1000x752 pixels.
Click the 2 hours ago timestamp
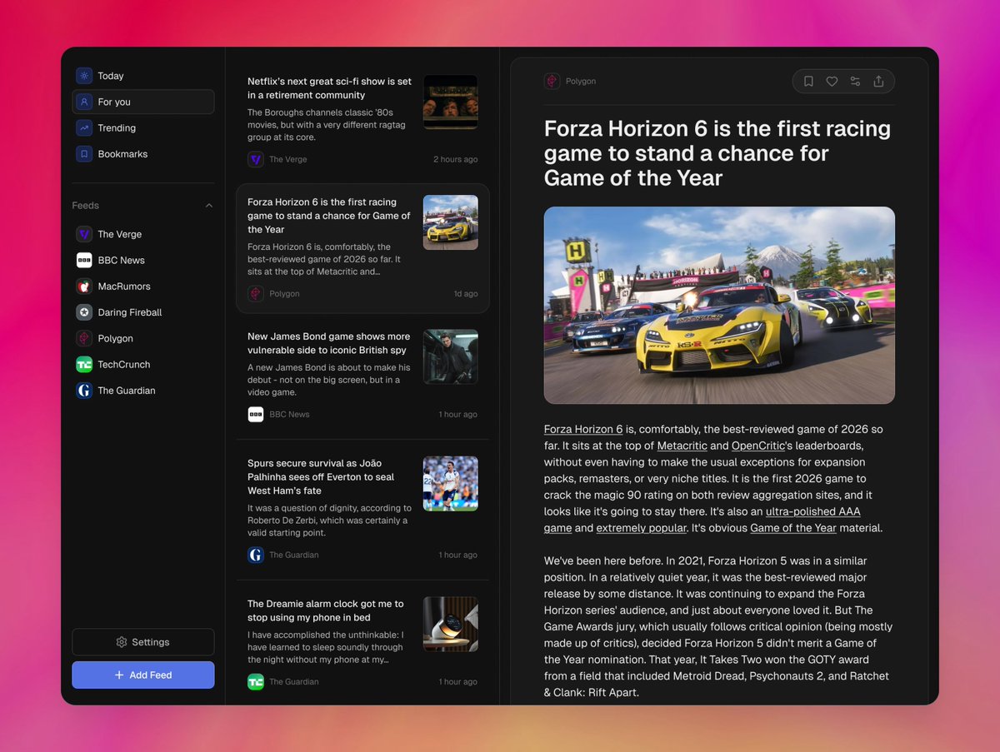point(455,159)
